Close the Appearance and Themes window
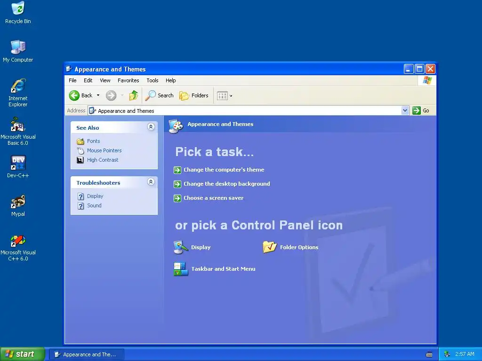The width and height of the screenshot is (482, 361). 430,69
